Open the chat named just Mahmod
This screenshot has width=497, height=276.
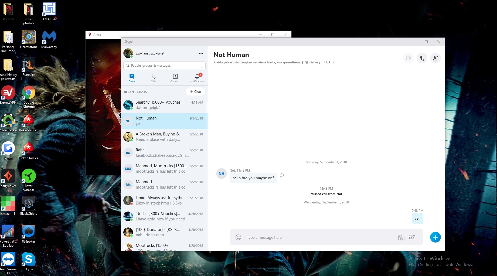click(x=164, y=185)
